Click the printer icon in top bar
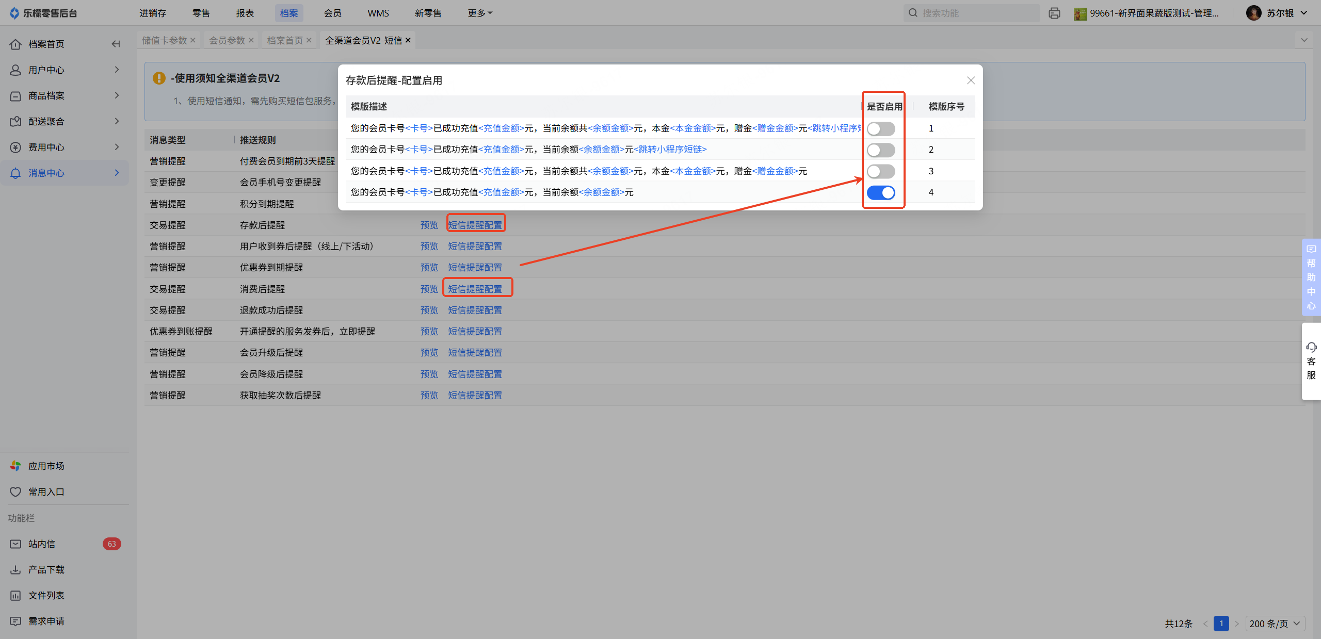Image resolution: width=1321 pixels, height=639 pixels. (1054, 13)
